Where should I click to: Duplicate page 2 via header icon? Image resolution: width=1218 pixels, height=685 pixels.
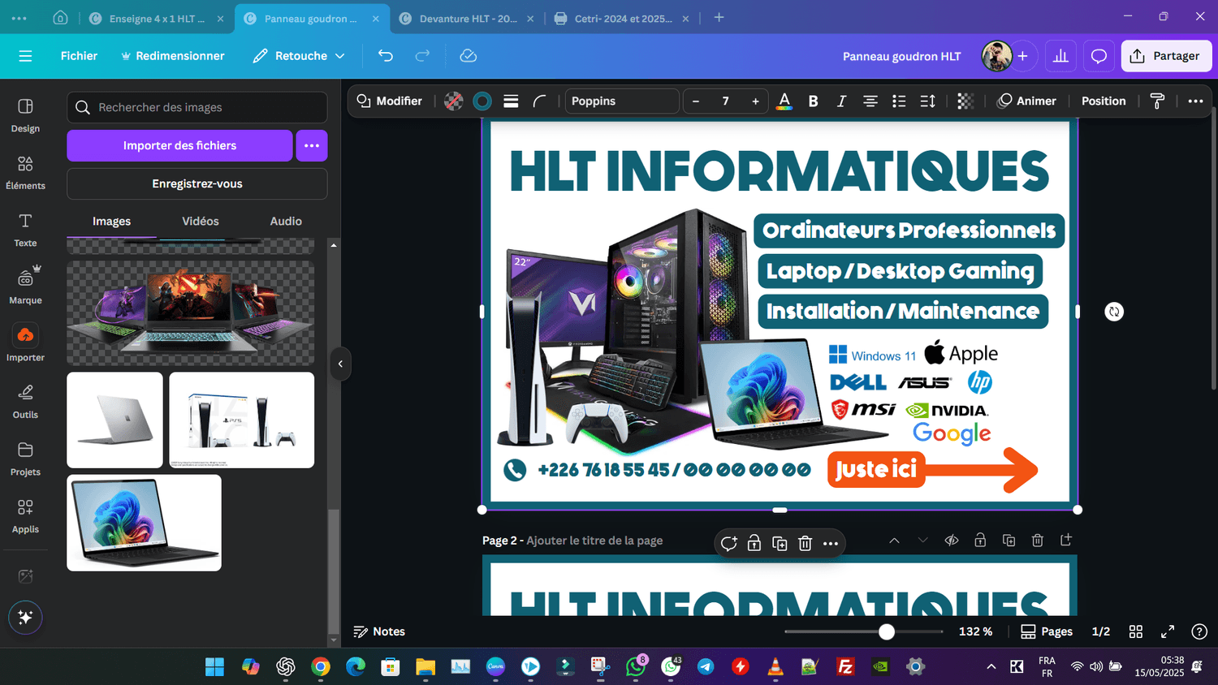1009,541
